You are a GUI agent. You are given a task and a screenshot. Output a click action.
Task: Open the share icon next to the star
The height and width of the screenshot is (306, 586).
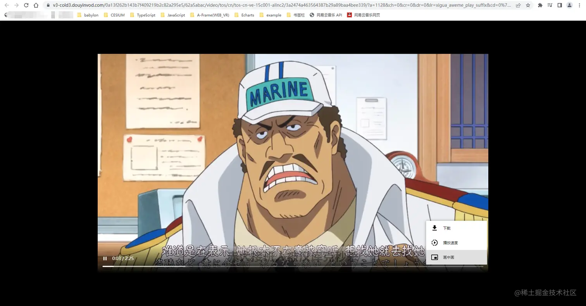(518, 6)
